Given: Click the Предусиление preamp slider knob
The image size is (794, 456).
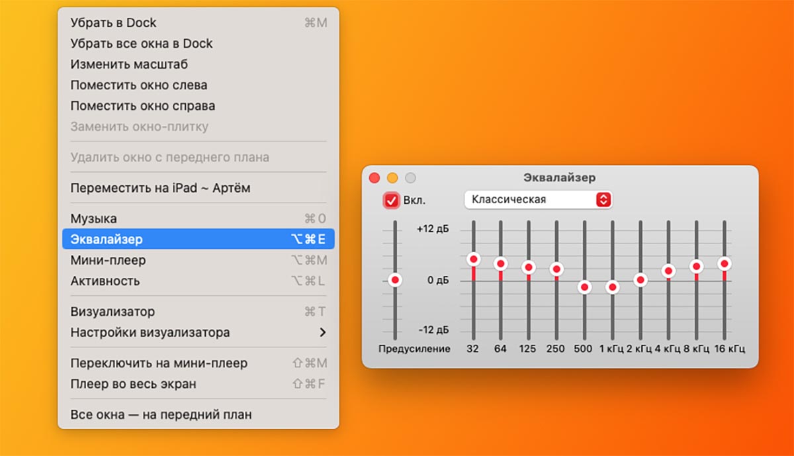Looking at the screenshot, I should coord(395,280).
